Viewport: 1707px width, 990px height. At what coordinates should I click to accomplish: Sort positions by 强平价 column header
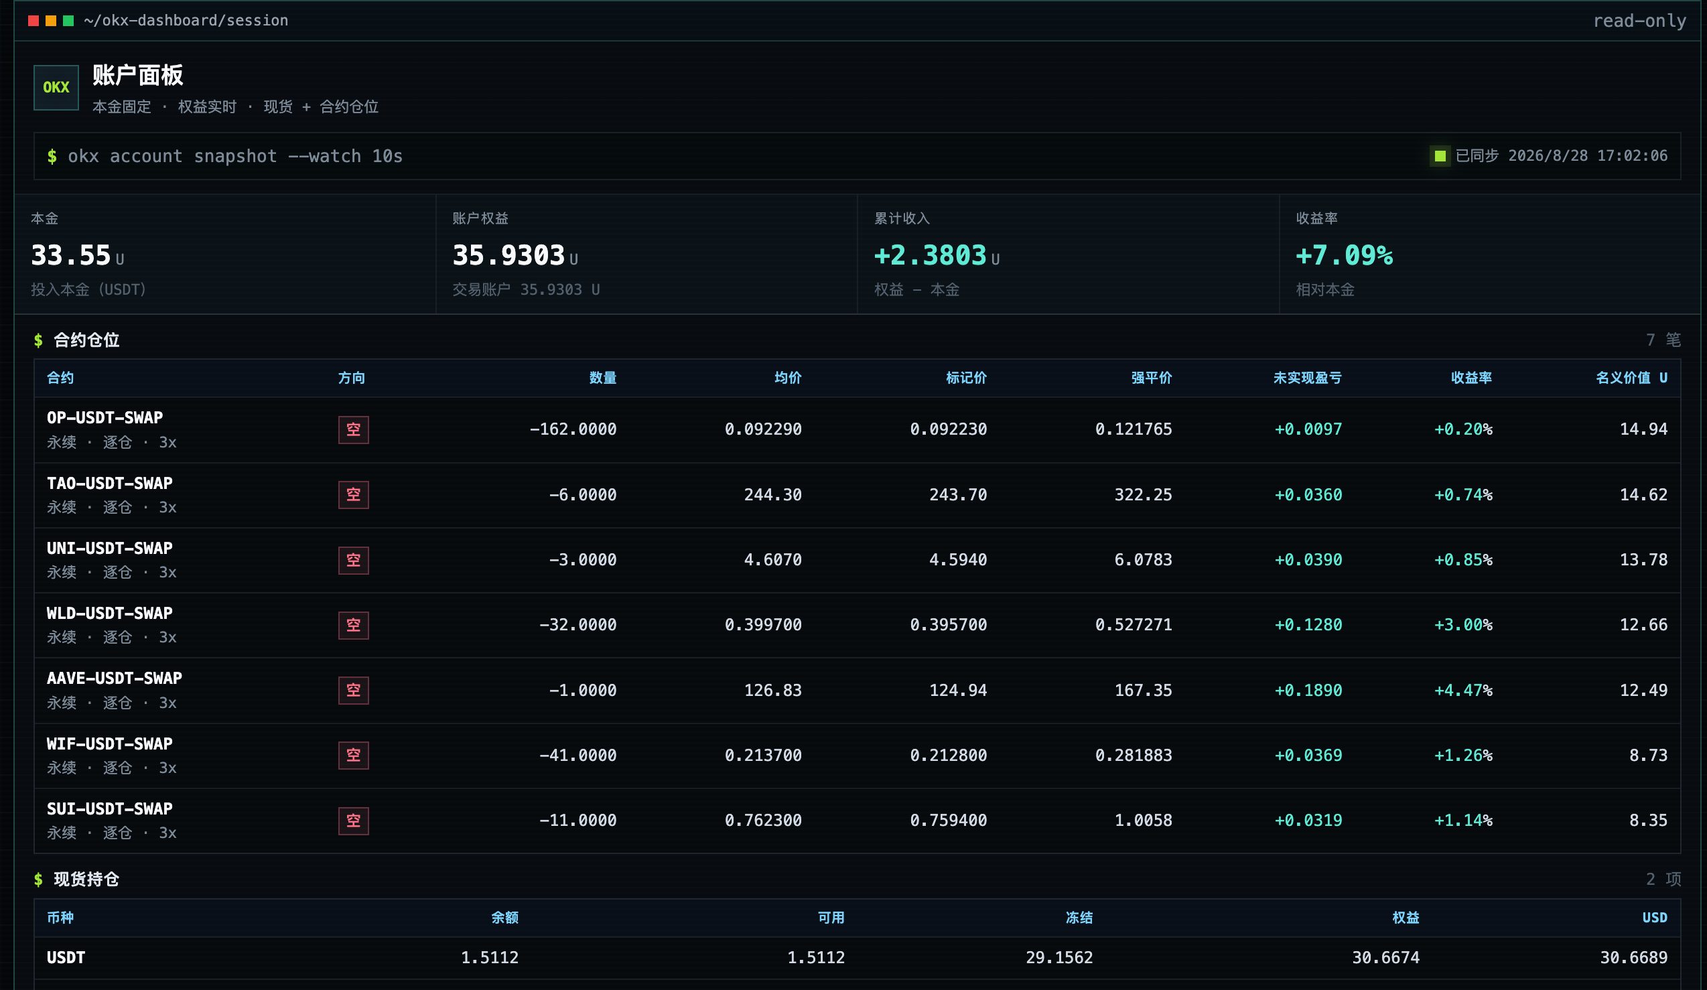1152,378
